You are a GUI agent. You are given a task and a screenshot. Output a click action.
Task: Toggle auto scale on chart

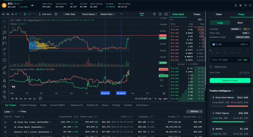pyautogui.click(x=165, y=99)
